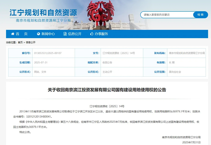Click the 南京市规划和自然资源局江宁分局 header subtitle
211x145 pixels.
(44, 20)
